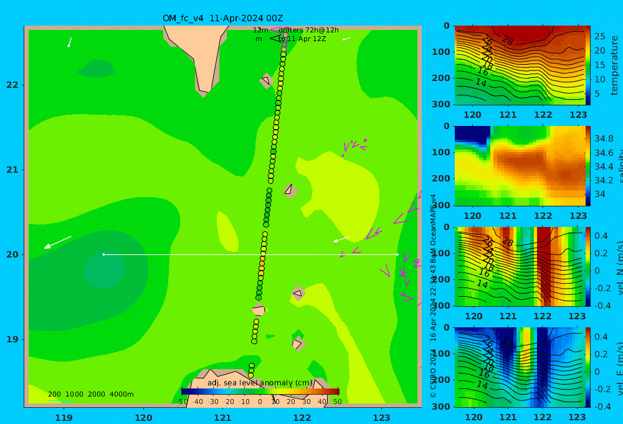The width and height of the screenshot is (623, 424).
Task: Click longitude label 120 on main map
Action: point(143,418)
